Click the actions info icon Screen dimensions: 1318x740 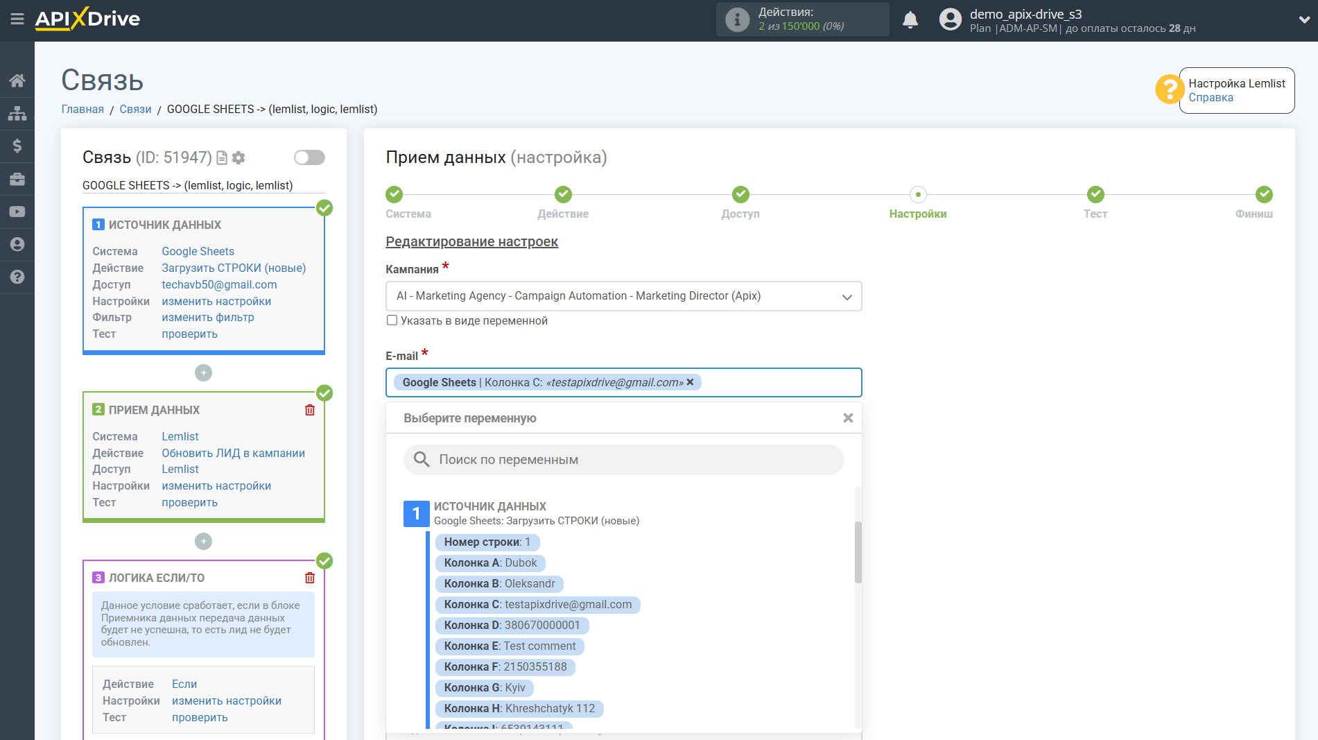[x=737, y=19]
